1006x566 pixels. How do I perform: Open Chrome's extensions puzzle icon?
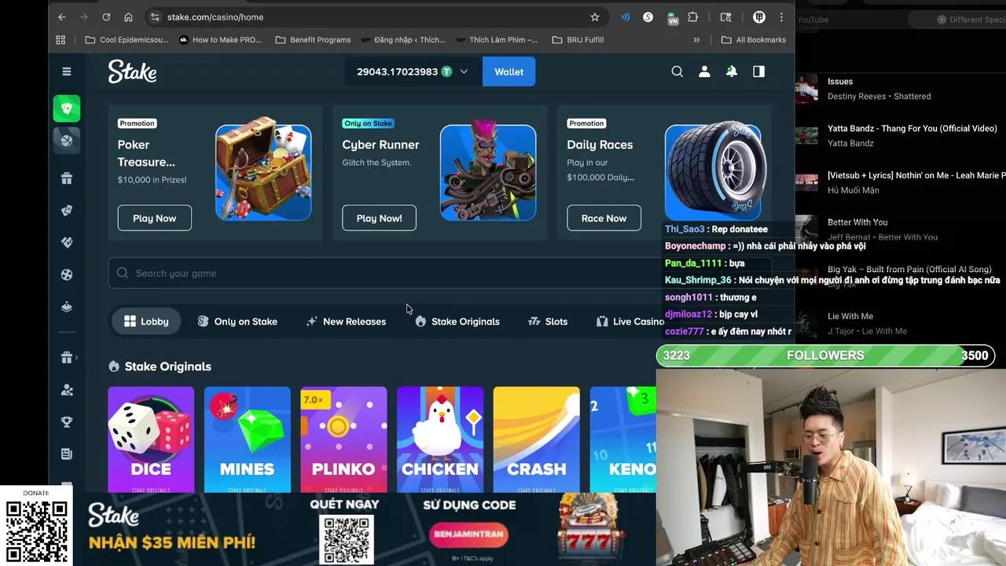pos(692,17)
